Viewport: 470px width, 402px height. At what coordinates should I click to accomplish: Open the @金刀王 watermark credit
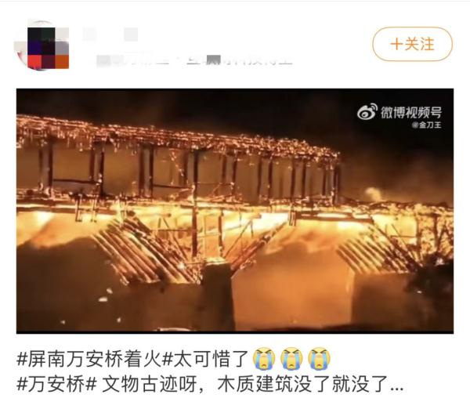click(x=427, y=125)
